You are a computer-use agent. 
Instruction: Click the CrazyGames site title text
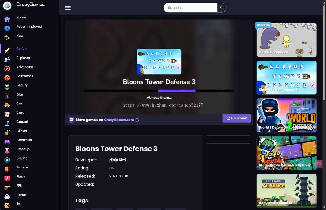[x=30, y=4]
